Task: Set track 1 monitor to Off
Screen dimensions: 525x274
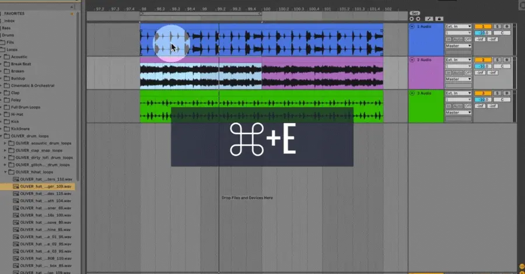Action: (468, 40)
